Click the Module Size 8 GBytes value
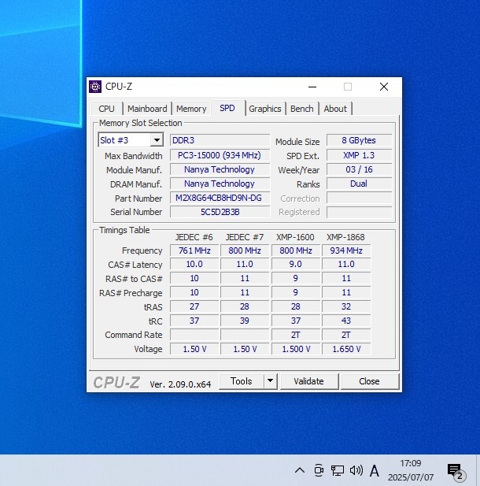This screenshot has width=480, height=486. [360, 140]
